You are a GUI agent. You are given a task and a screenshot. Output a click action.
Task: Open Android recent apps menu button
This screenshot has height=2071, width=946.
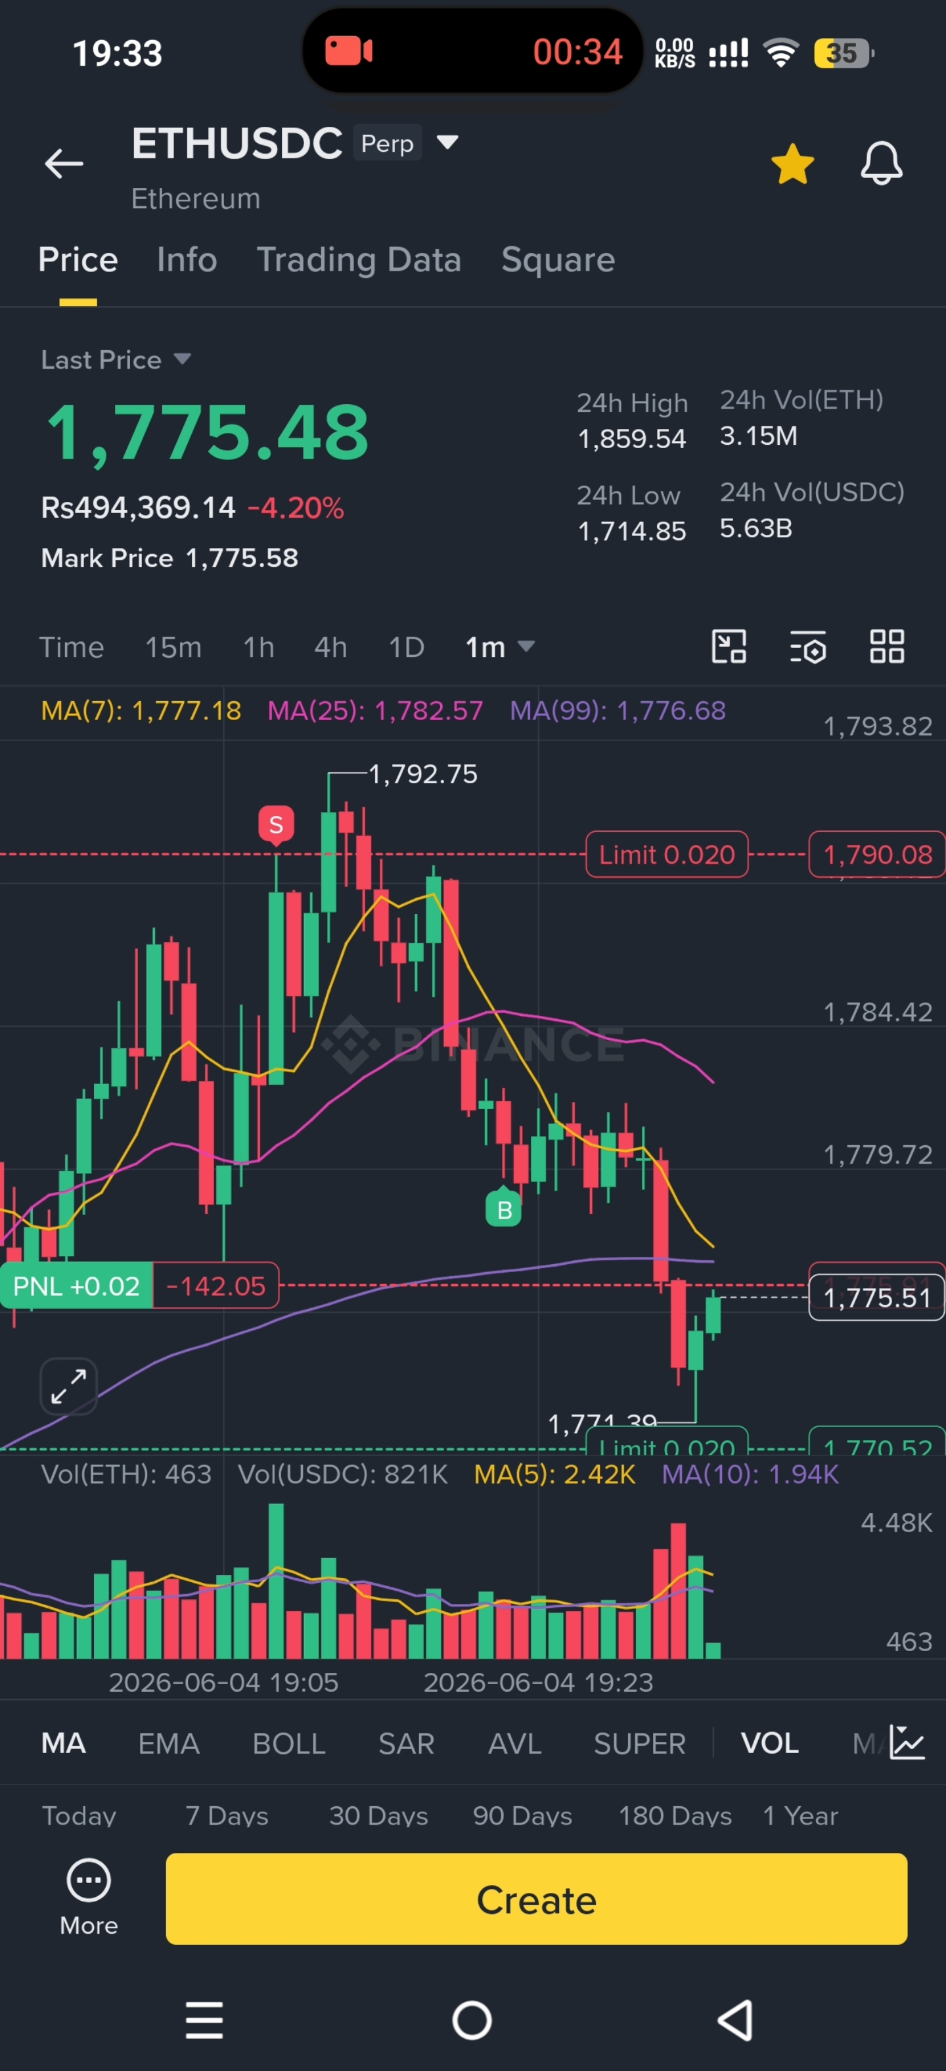click(x=204, y=2020)
